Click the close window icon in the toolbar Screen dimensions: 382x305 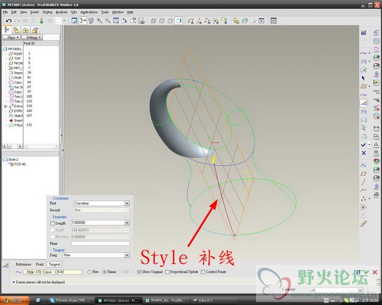point(261,21)
